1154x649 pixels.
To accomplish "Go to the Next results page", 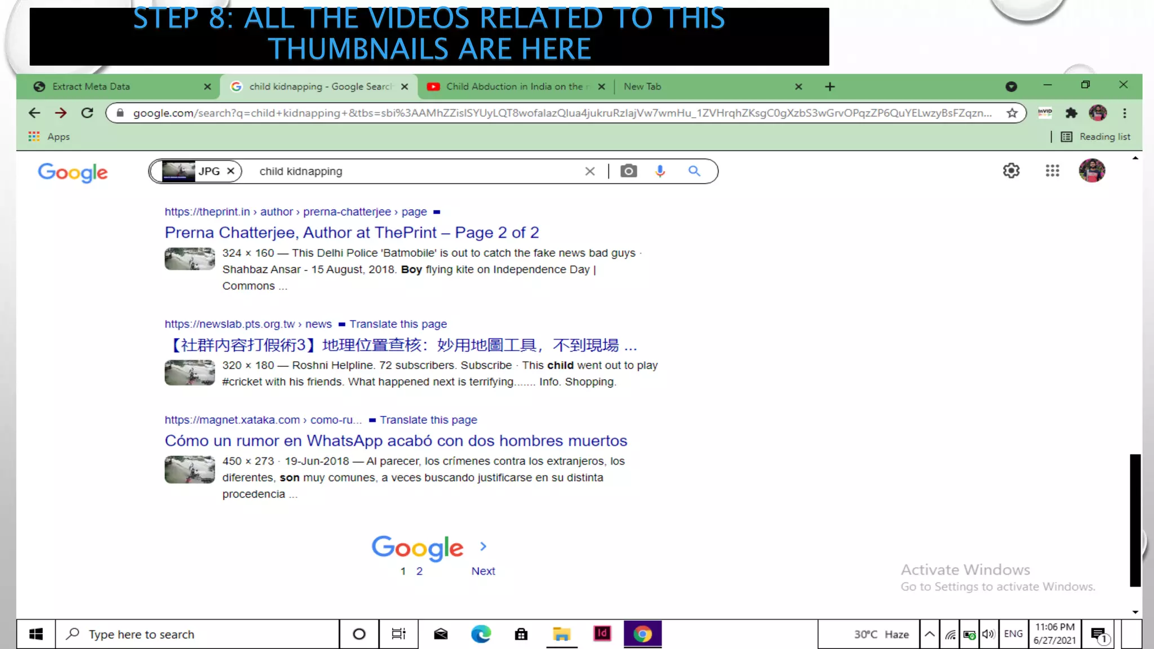I will (x=483, y=571).
